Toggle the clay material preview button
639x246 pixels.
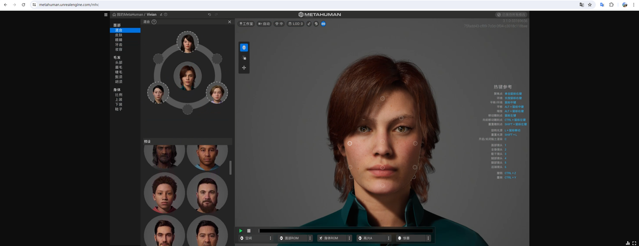[x=316, y=24]
